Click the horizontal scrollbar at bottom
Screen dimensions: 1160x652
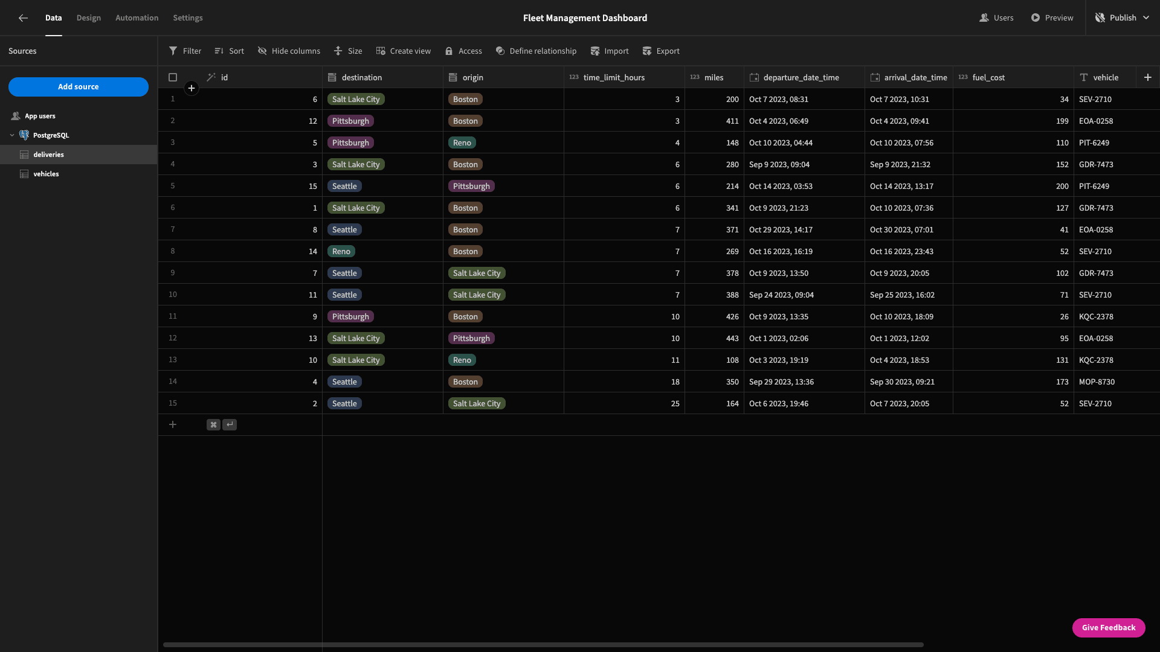543,645
